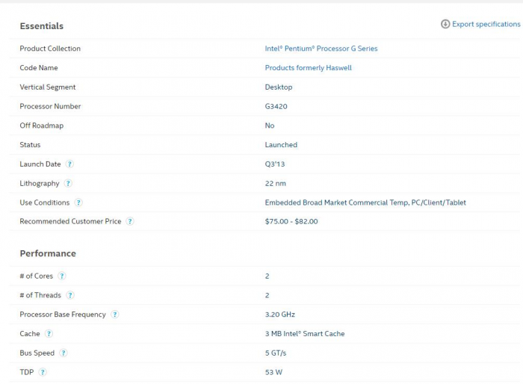Click the Essentials section heading

click(42, 26)
